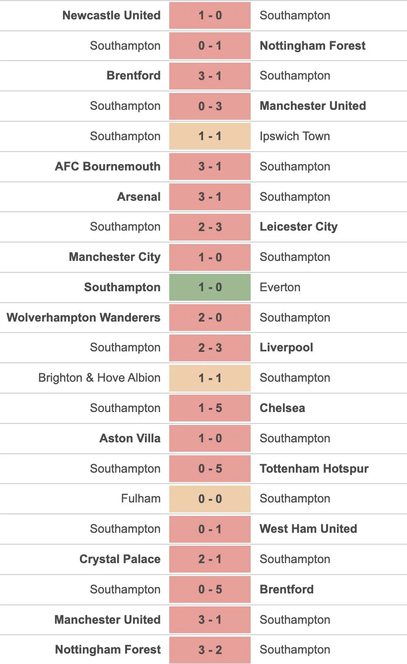The height and width of the screenshot is (664, 407).
Task: Open the Fulham team link
Action: point(140,498)
